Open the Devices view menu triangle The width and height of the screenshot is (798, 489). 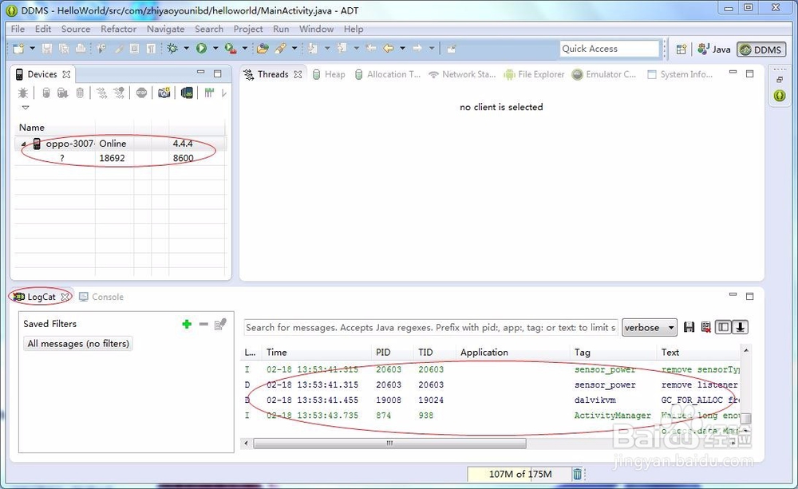(25, 108)
